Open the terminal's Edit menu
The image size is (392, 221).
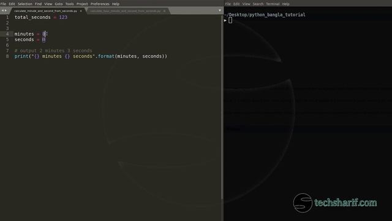[x=236, y=4]
